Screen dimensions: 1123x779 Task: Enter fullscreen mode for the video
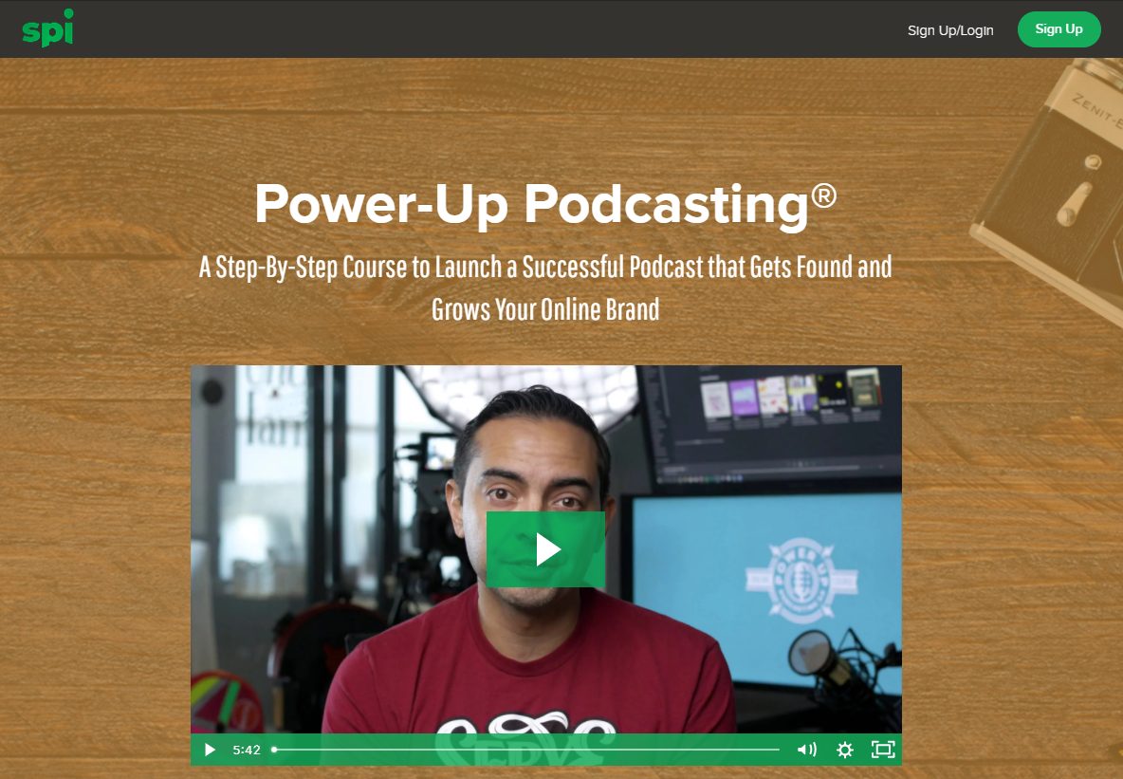882,750
